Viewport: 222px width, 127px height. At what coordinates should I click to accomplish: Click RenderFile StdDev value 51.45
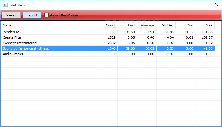169,32
